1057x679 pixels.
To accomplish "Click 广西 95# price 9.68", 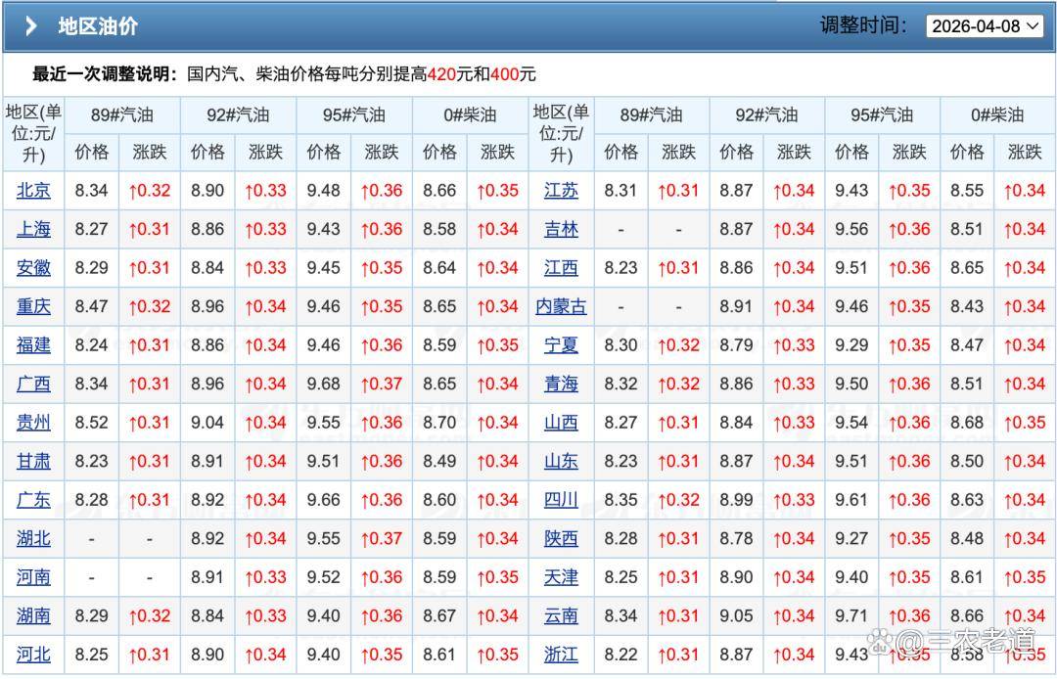I will (x=324, y=384).
